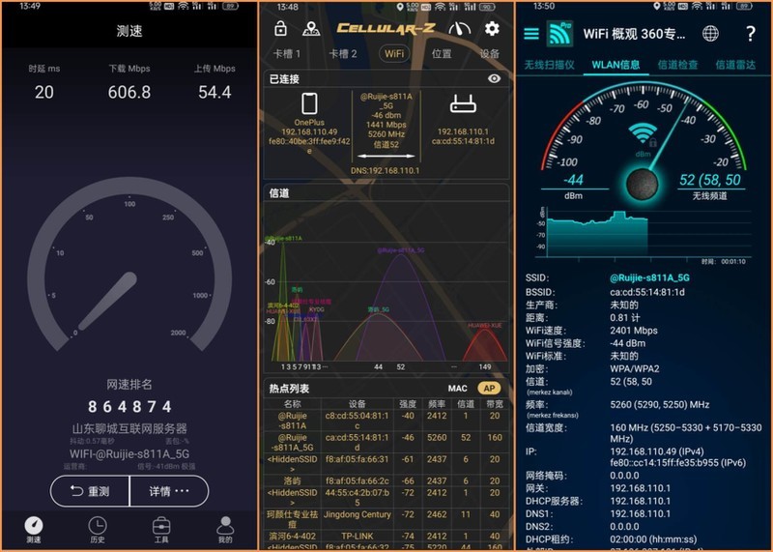Select the MAC toggle in 热点列表
Viewport: 773px width, 552px height.
457,389
